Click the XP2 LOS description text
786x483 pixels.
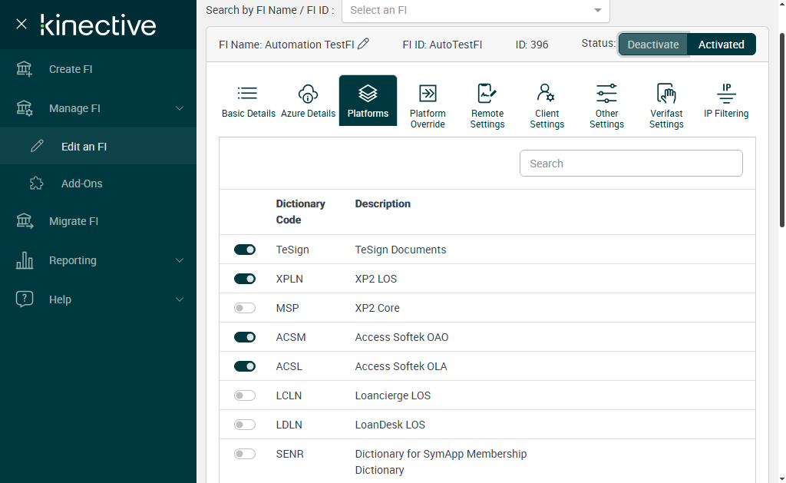tap(376, 279)
